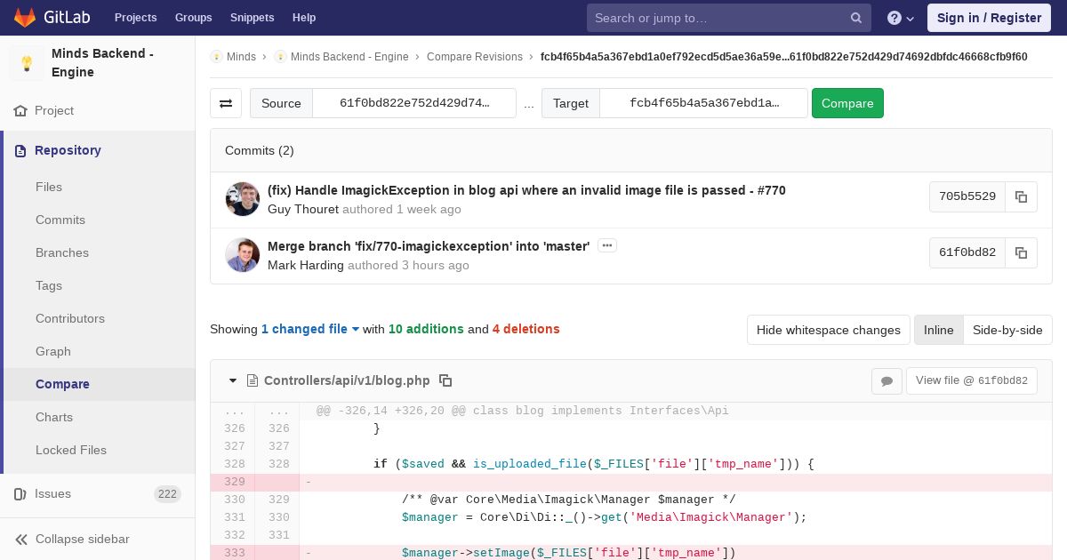Click Mark Harding's avatar
Screen dimensions: 1067x560
243,255
